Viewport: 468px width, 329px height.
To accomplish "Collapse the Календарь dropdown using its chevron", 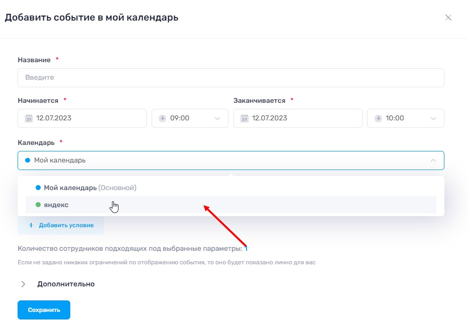I will tap(433, 160).
